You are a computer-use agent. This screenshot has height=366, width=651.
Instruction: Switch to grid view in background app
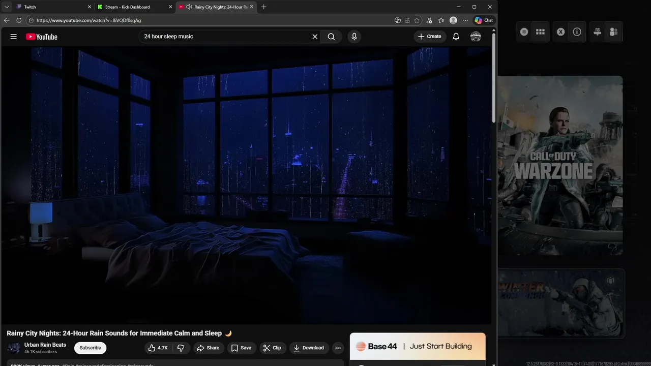(x=540, y=32)
